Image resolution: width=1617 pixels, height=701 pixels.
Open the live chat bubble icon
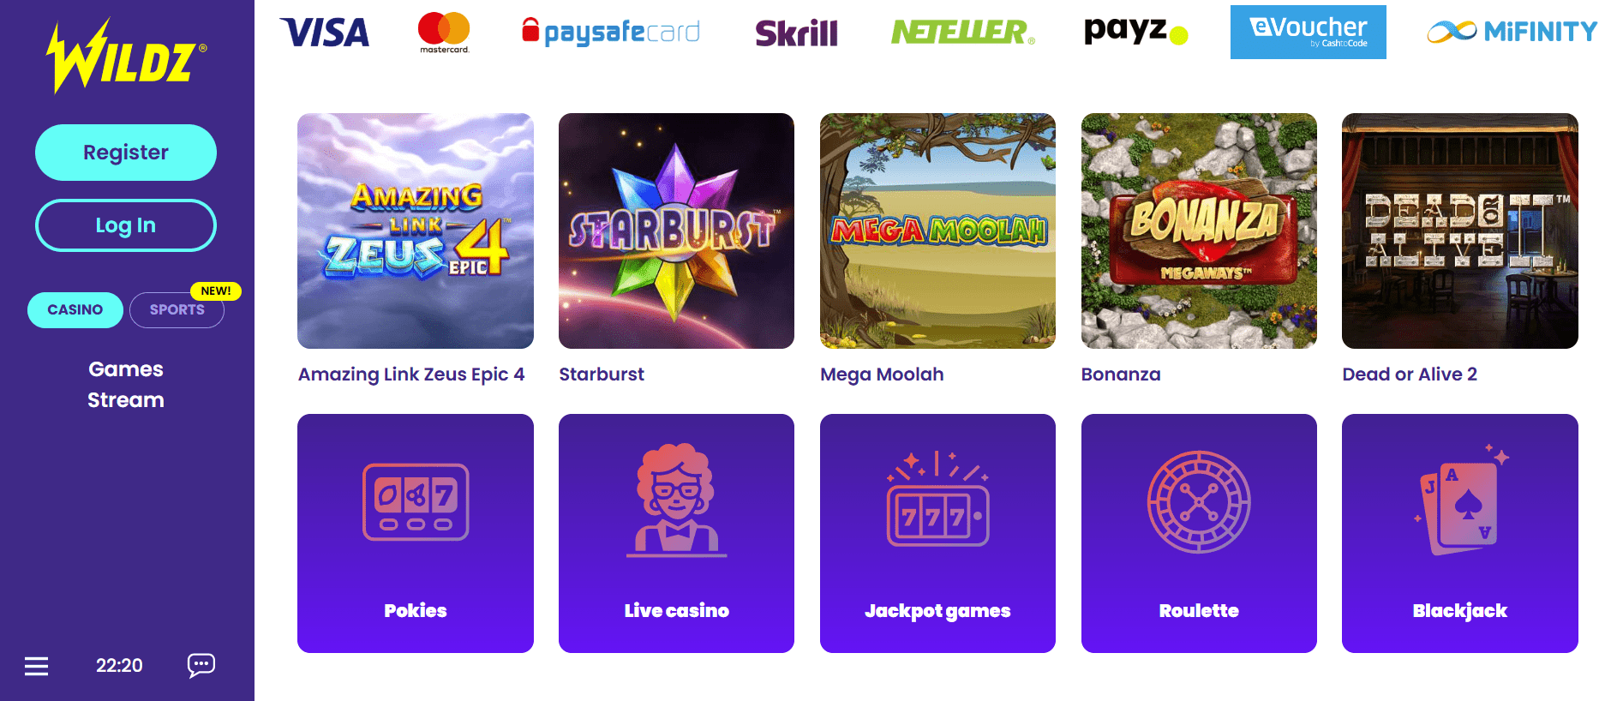coord(201,665)
